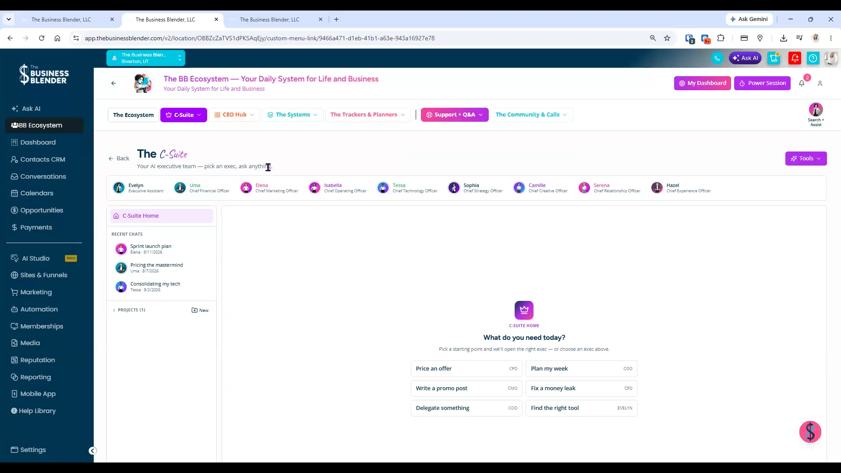Image resolution: width=841 pixels, height=473 pixels.
Task: Open Opportunities in sidebar
Action: 42,210
